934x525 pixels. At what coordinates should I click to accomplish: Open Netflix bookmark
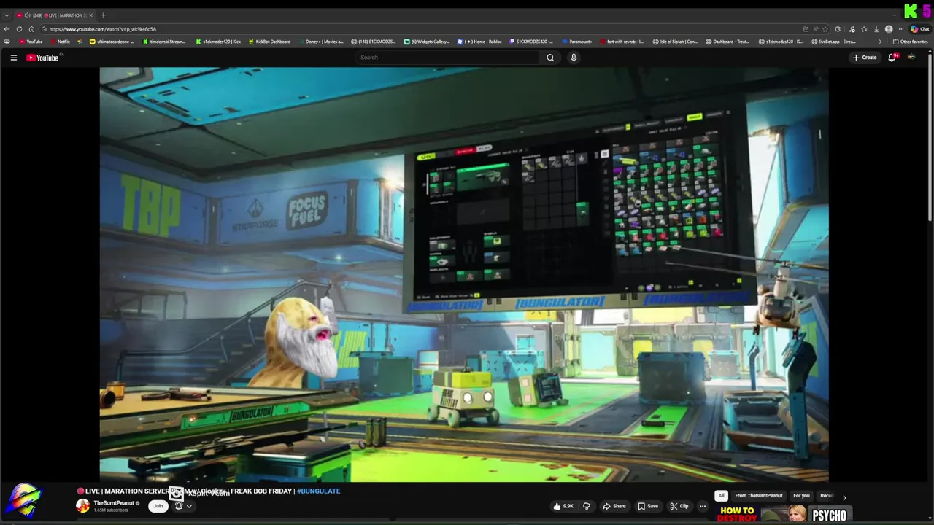click(60, 42)
